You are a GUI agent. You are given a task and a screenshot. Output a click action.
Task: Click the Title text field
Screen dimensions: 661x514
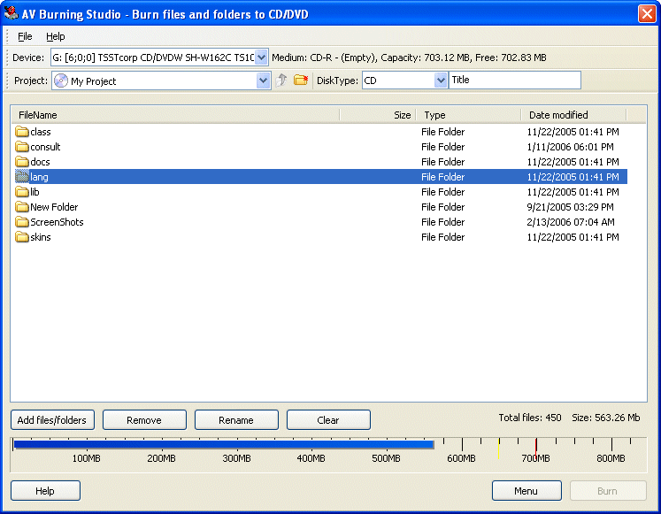(514, 81)
